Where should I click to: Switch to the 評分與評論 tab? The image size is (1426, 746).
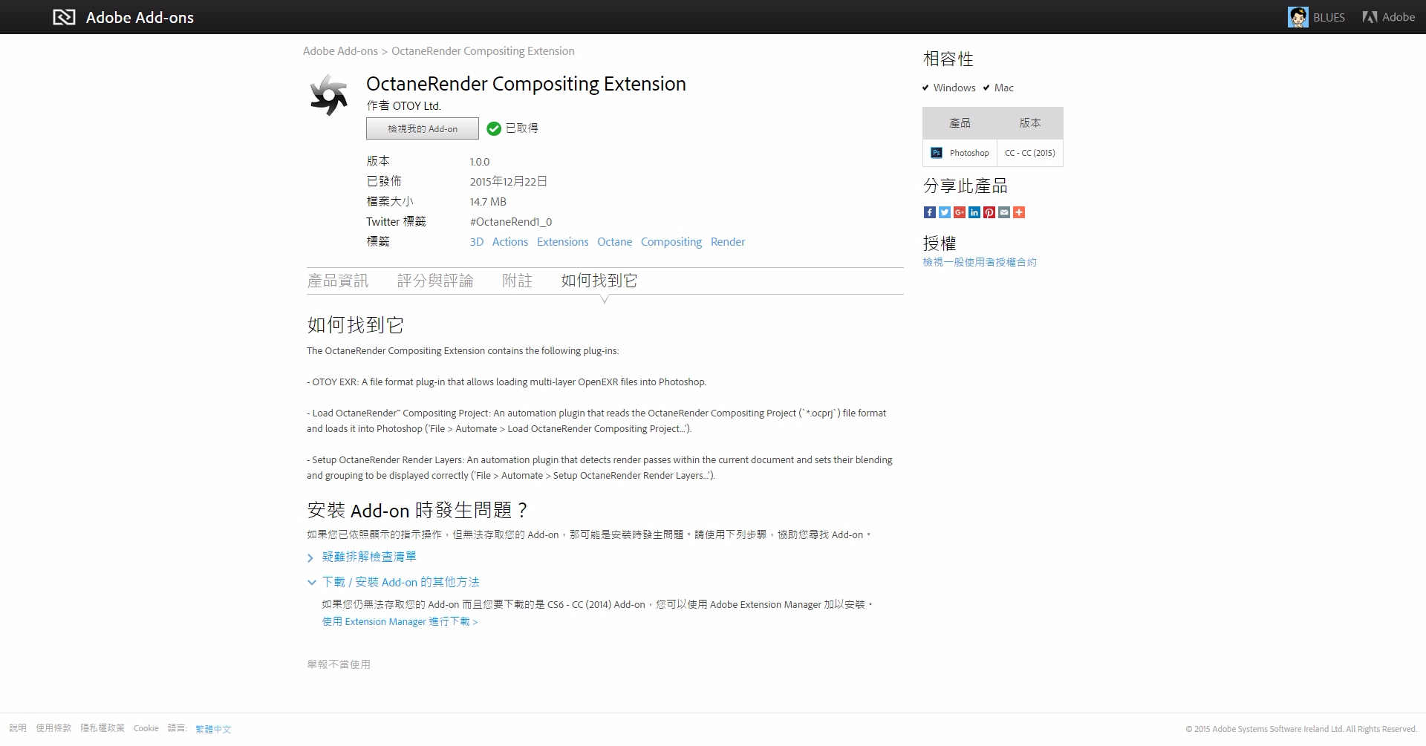(435, 281)
